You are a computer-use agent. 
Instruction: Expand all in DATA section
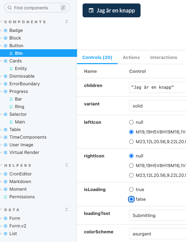pos(67,209)
